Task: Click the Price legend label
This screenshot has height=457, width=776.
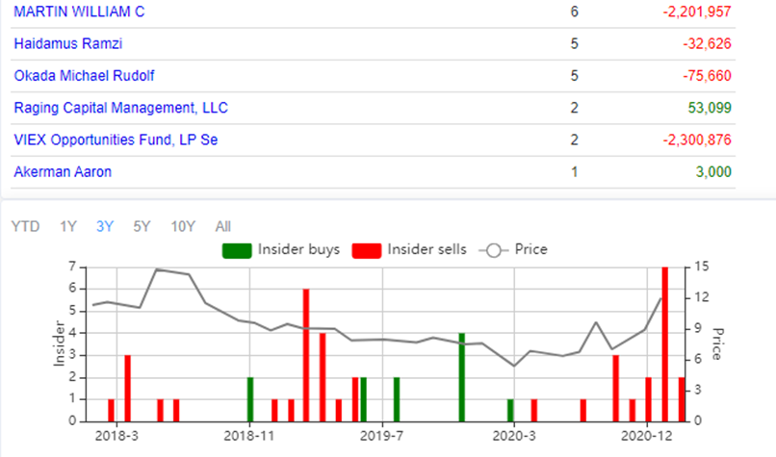Action: coord(531,249)
